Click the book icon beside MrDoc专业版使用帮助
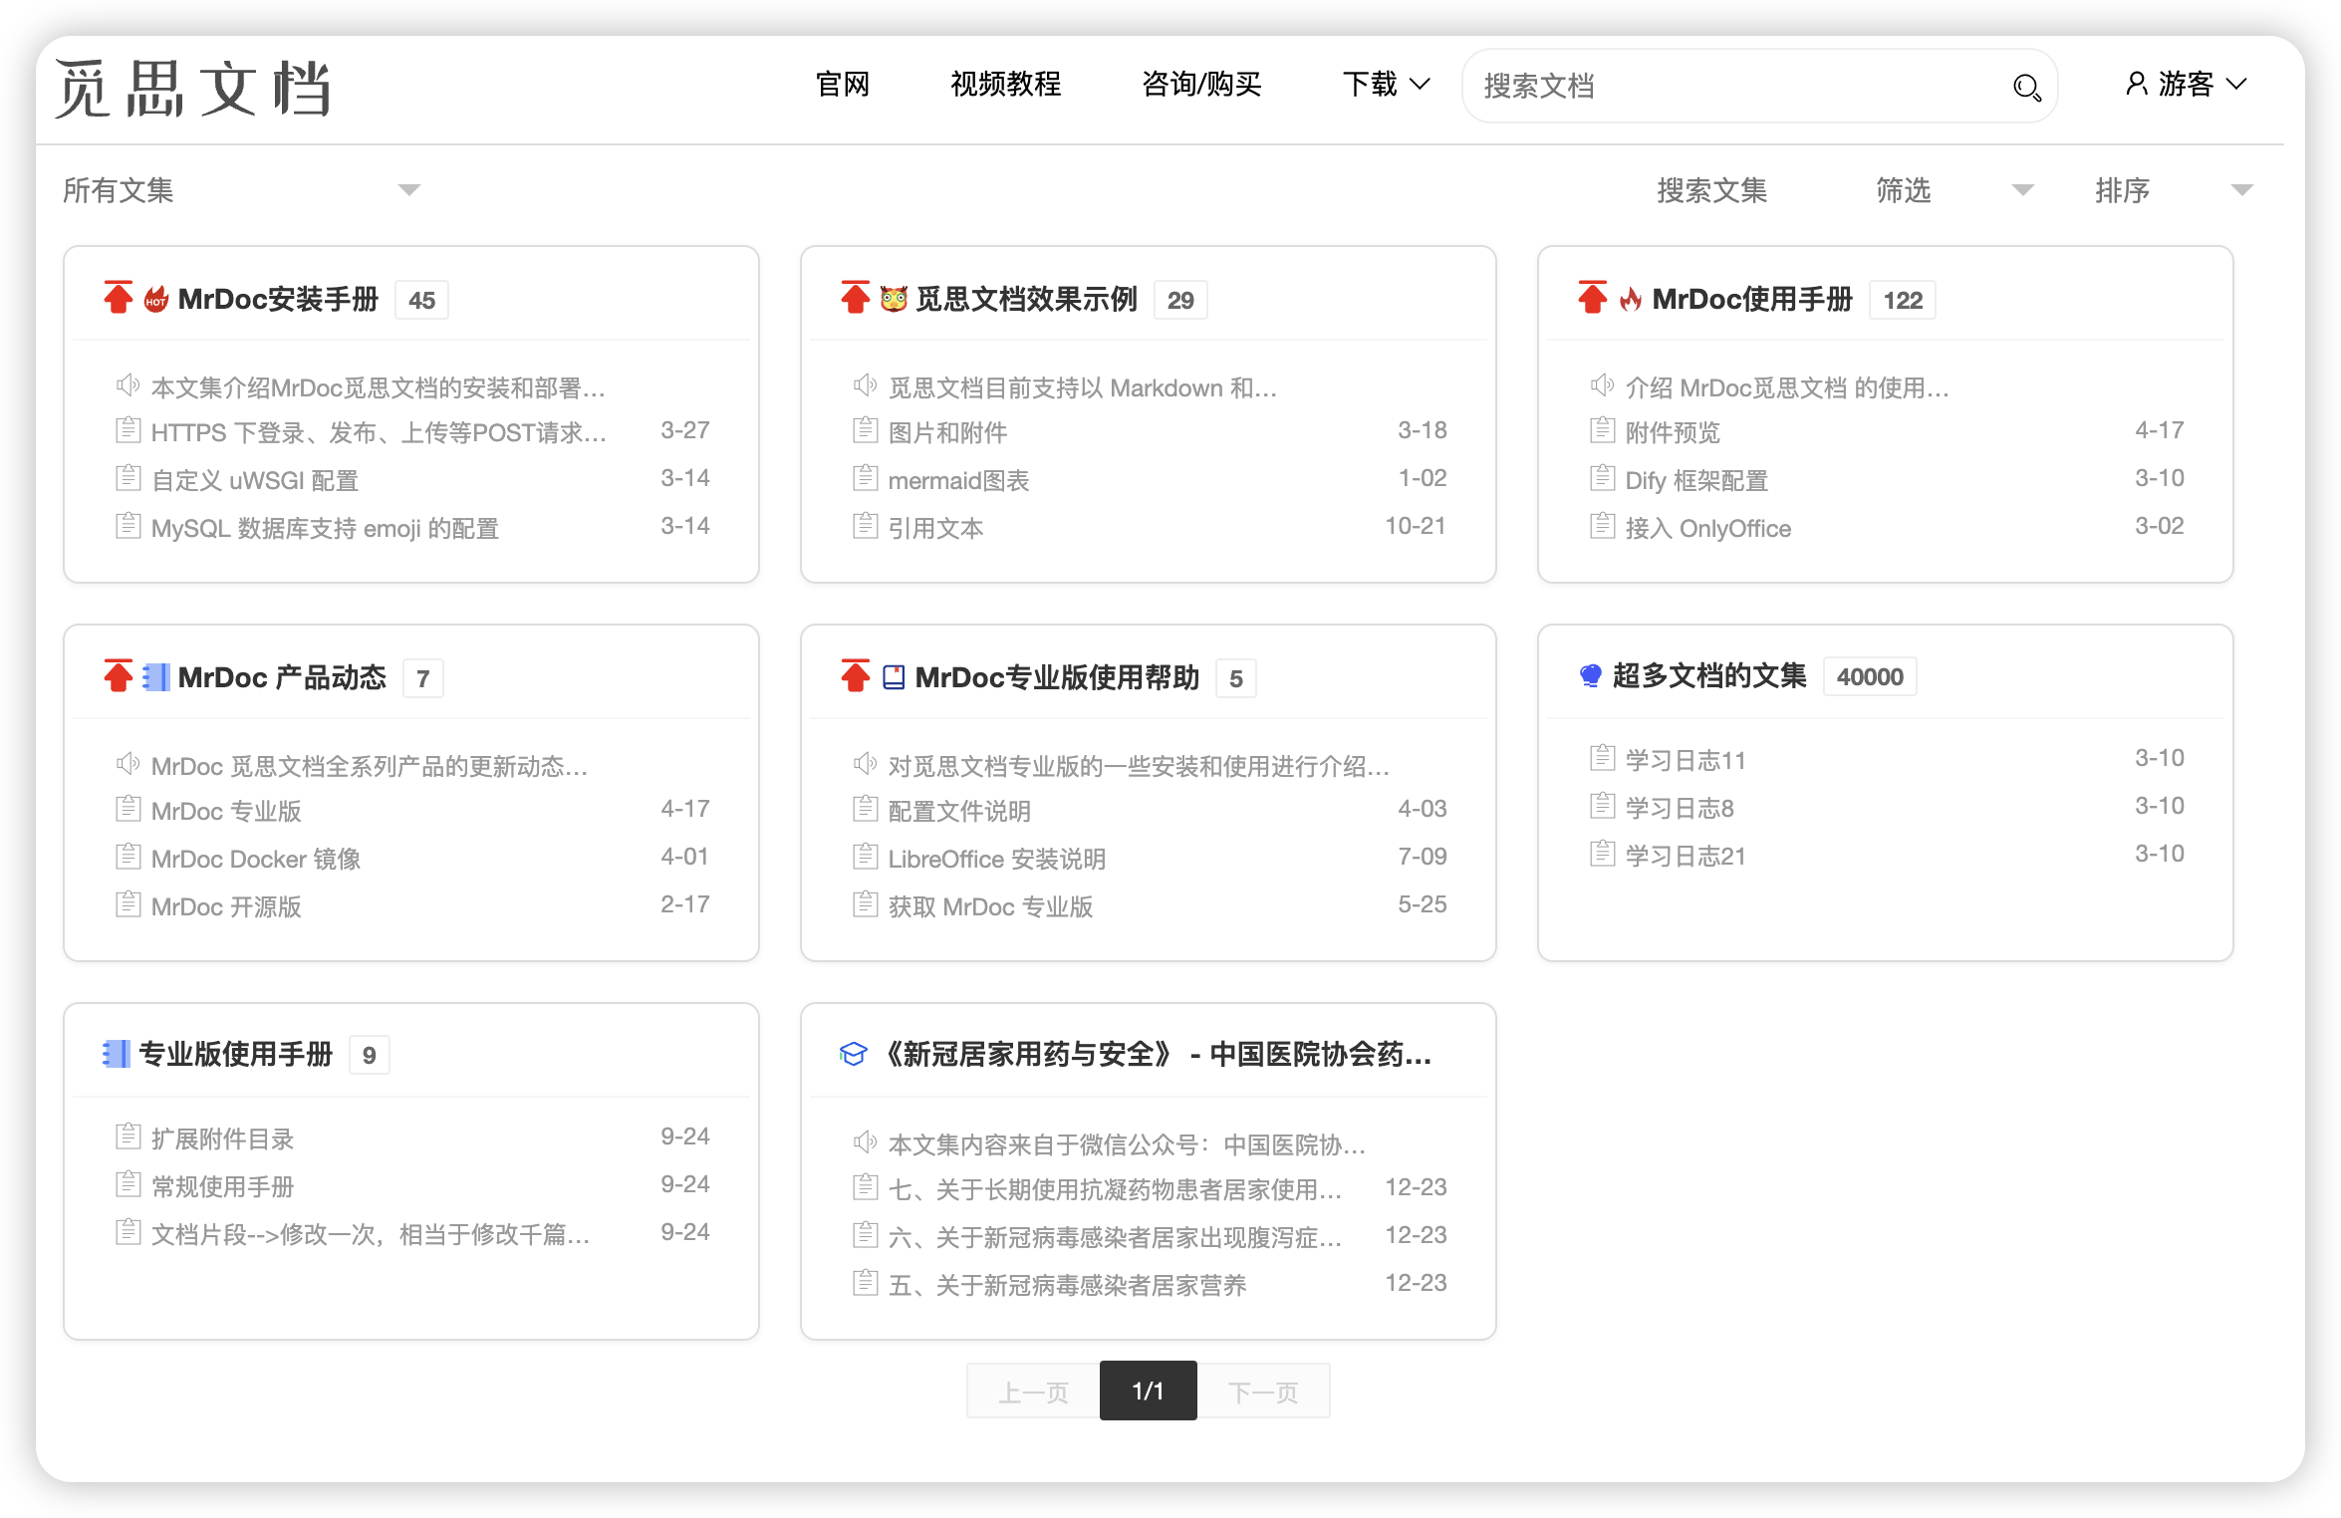Viewport: 2341px width, 1518px height. click(x=894, y=677)
